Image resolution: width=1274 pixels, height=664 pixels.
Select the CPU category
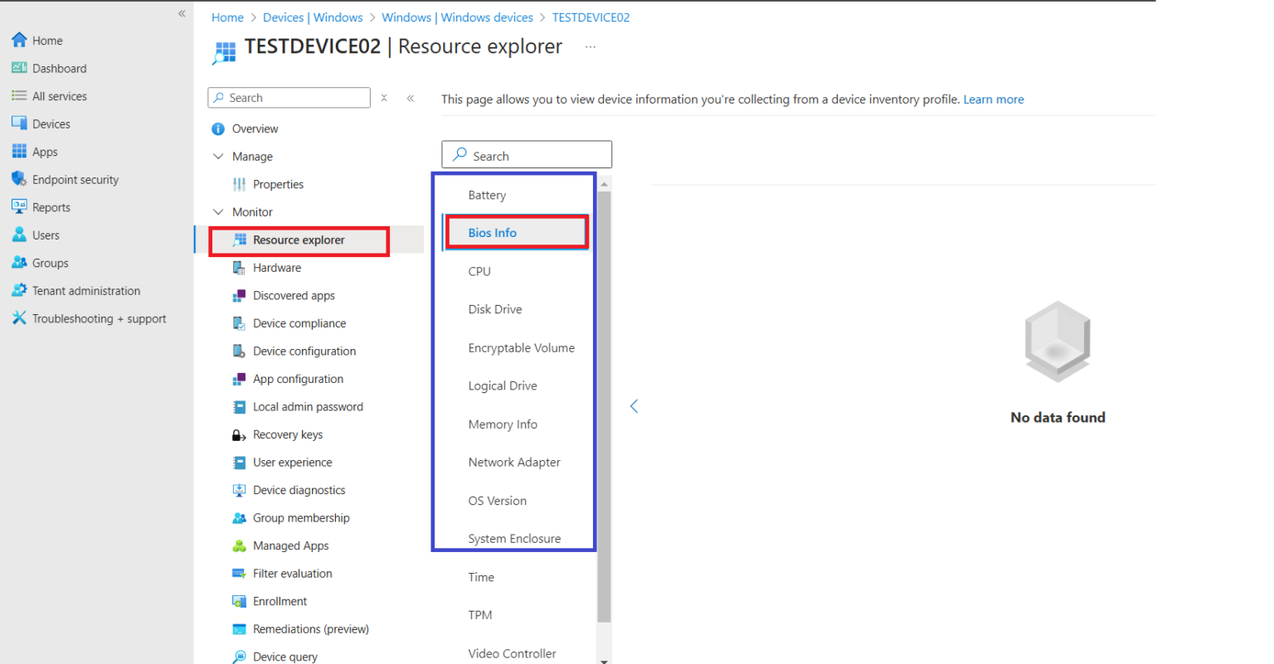479,271
